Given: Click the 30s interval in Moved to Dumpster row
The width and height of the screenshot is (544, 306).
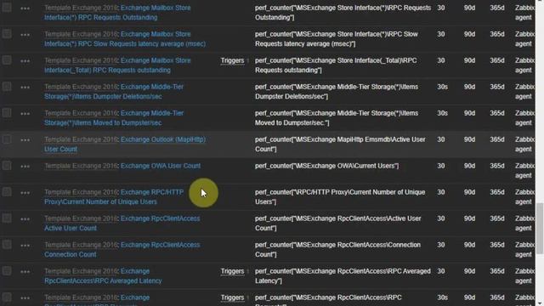Looking at the screenshot, I should (442, 113).
